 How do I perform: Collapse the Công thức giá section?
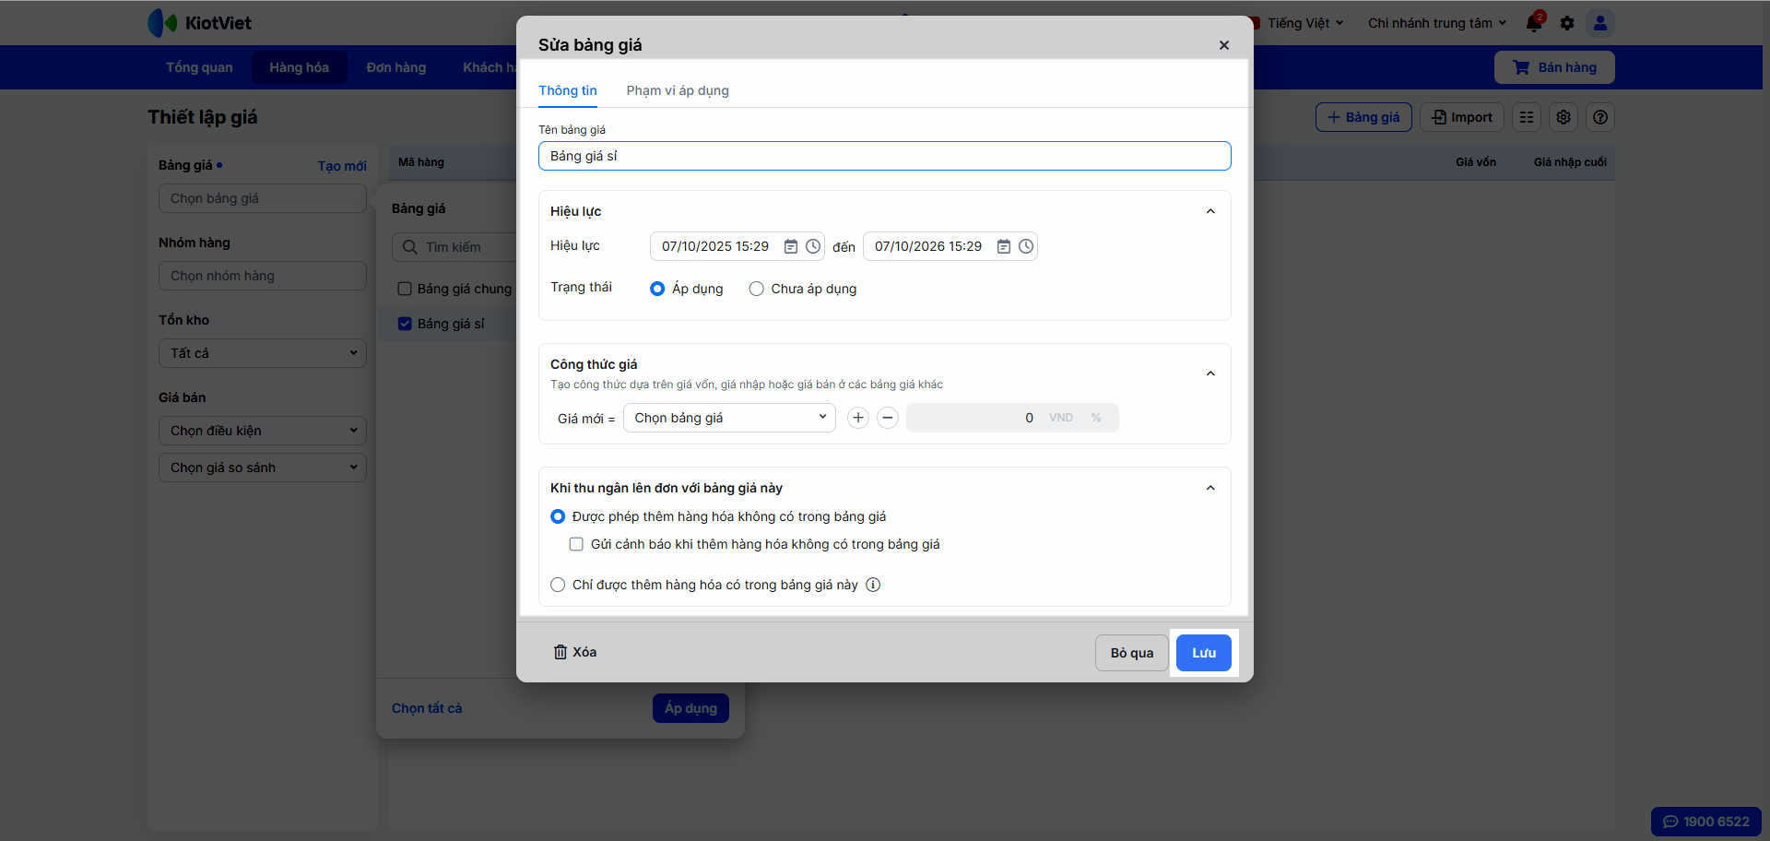point(1210,373)
